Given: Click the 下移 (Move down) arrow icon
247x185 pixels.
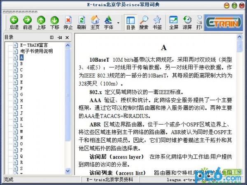Looking at the screenshot, I should [x=54, y=20].
